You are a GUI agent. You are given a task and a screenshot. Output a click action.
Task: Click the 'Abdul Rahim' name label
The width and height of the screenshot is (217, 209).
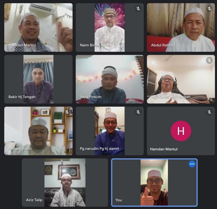pyautogui.click(x=162, y=45)
